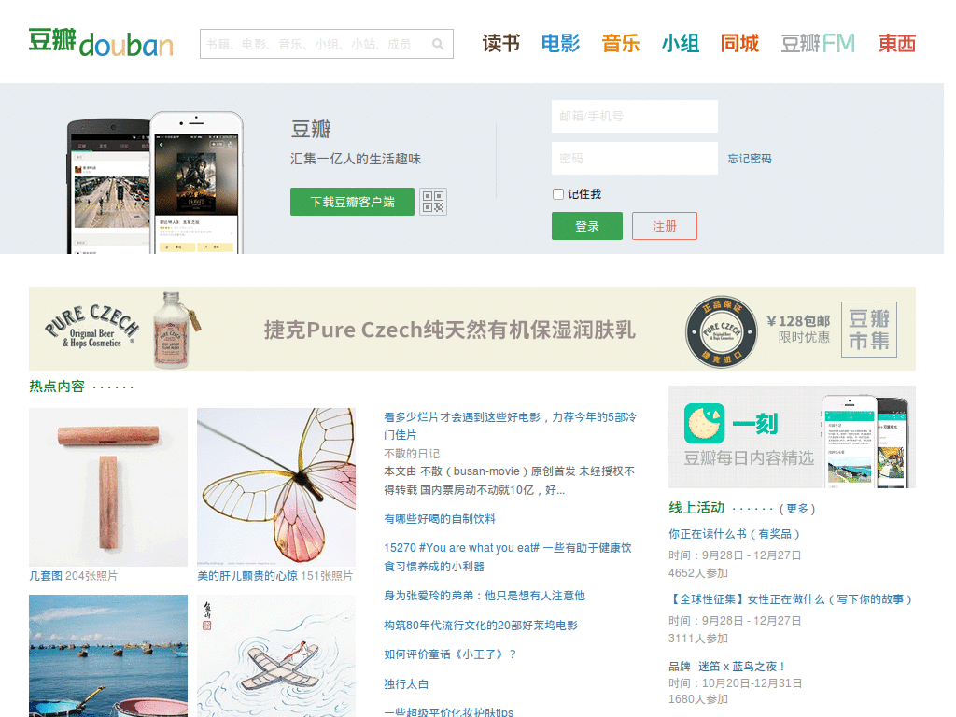Open the butterfly wing photo thumbnail
The height and width of the screenshot is (717, 956).
(x=276, y=487)
